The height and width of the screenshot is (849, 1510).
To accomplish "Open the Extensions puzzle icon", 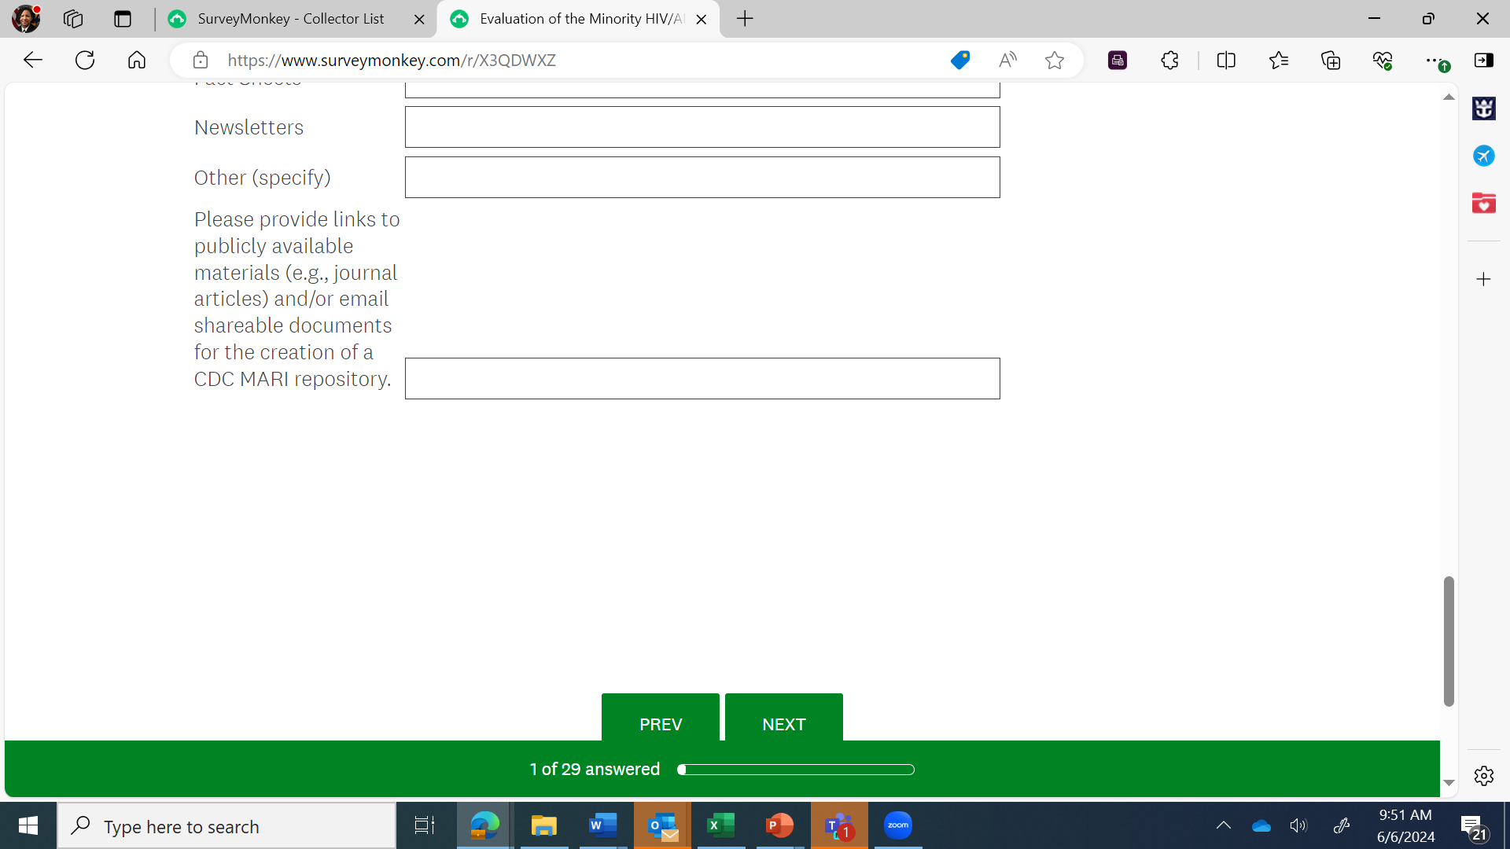I will 1169,61.
